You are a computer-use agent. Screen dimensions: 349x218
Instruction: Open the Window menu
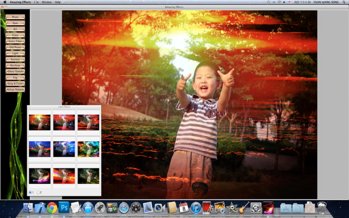tap(46, 2)
